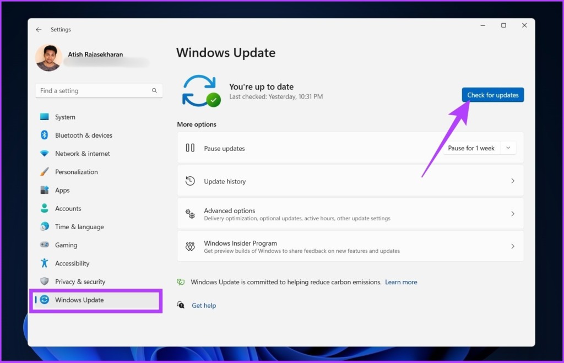Click the Windows Insider Program icon

190,246
